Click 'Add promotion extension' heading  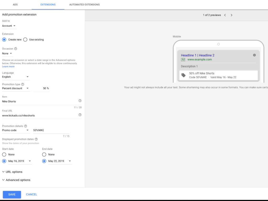pos(19,14)
